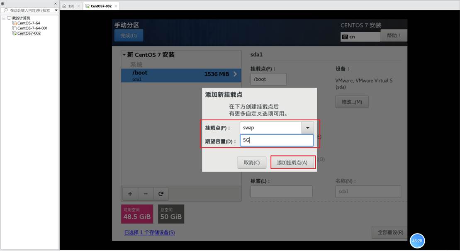460x251 pixels.
Task: Click the desired capacity field with 5G
Action: pyautogui.click(x=277, y=140)
